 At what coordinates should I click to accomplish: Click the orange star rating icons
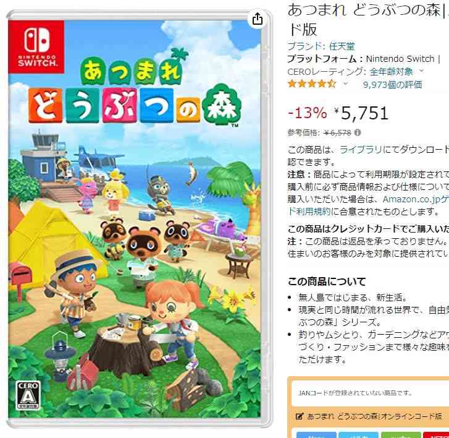[x=312, y=84]
